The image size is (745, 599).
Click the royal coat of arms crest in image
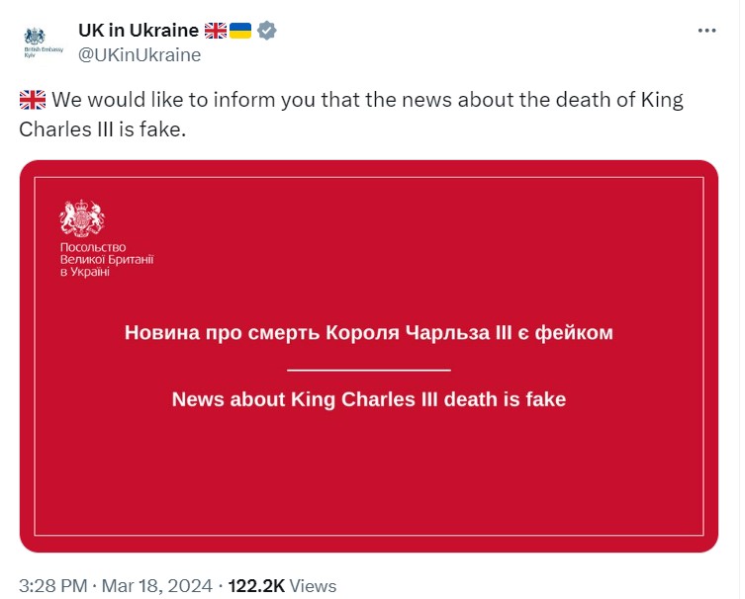[81, 218]
